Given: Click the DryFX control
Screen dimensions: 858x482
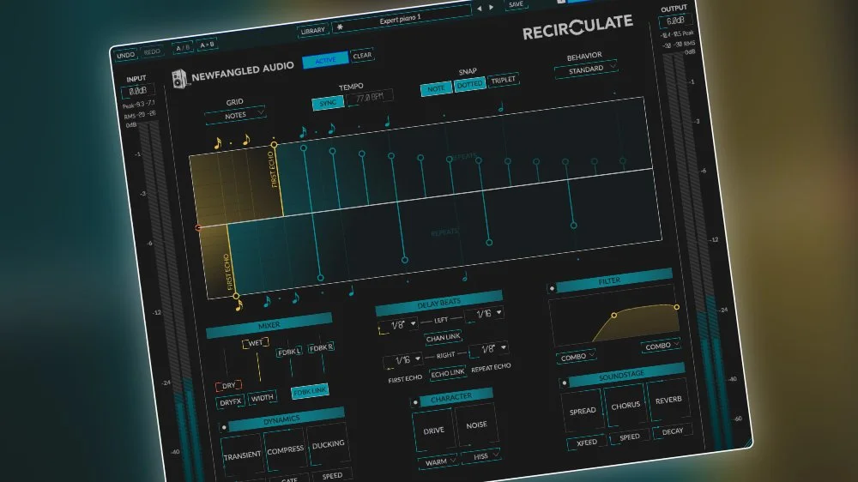Looking at the screenshot, I should pyautogui.click(x=230, y=402).
